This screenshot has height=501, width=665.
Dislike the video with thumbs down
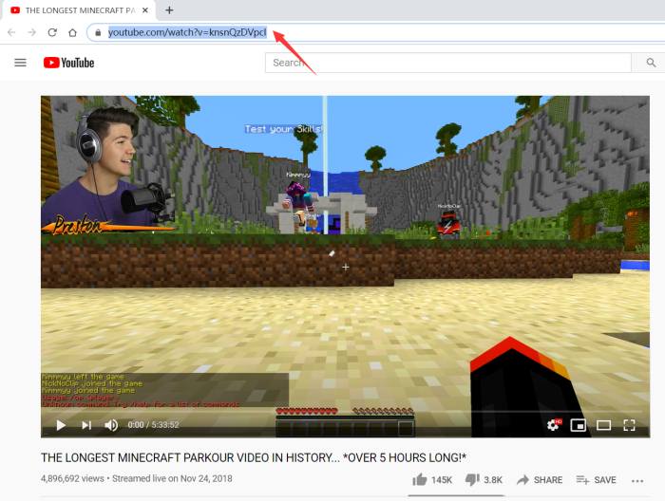484,480
